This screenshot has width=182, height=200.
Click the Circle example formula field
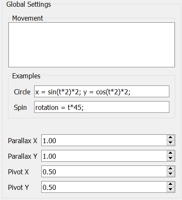(x=102, y=91)
